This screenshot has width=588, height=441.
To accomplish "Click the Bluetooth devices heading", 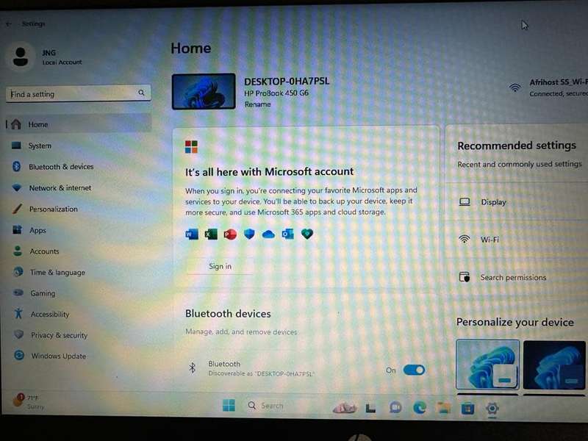I will (x=228, y=314).
